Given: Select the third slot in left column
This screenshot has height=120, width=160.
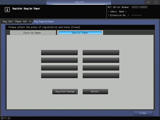Looking at the screenshot, I should point(59,68).
